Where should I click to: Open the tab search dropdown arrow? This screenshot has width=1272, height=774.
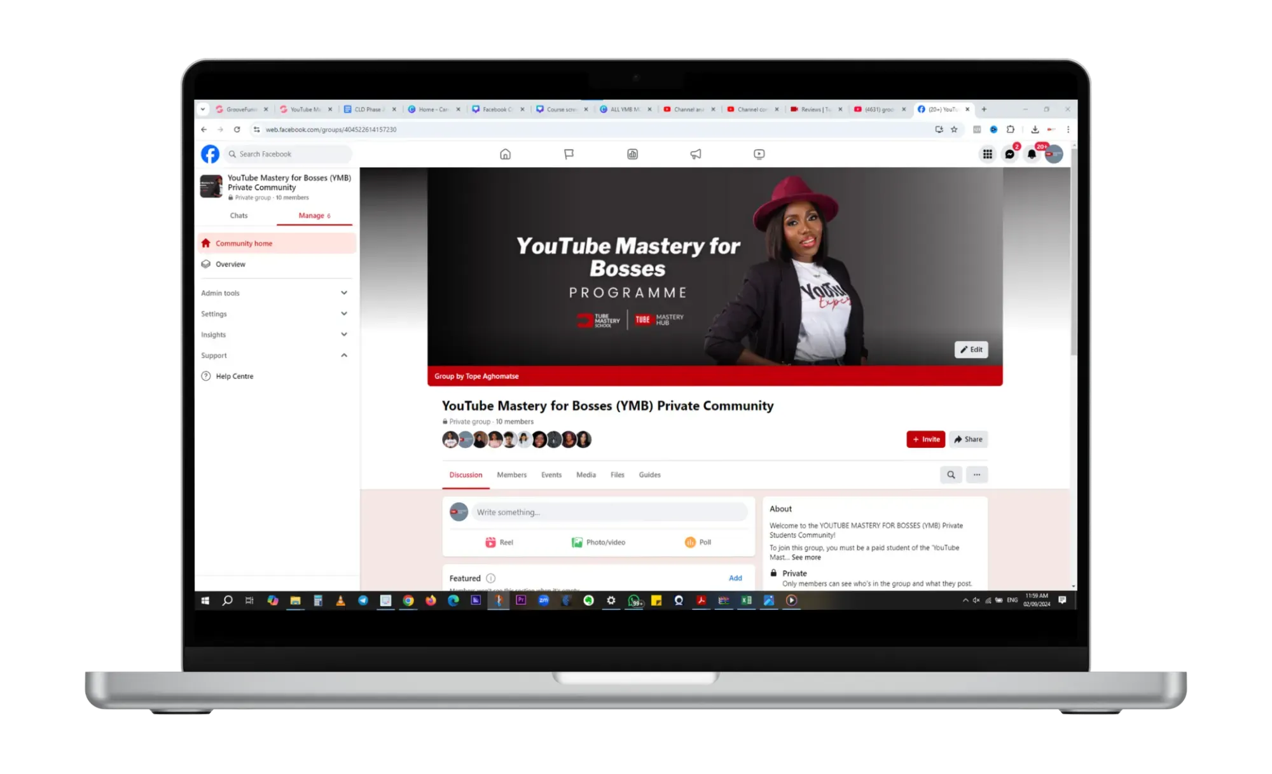coord(203,109)
